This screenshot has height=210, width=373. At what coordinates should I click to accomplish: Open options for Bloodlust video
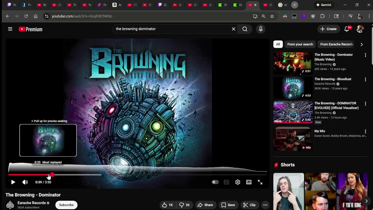(365, 79)
